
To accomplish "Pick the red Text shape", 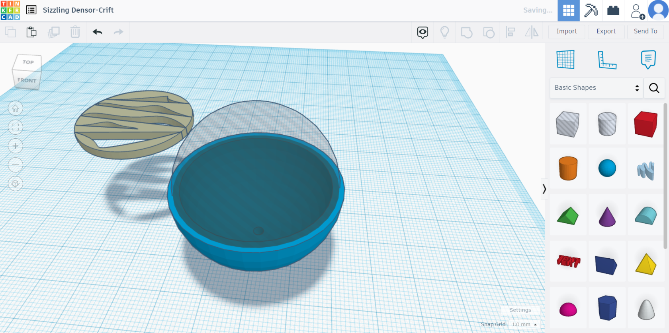I will (x=568, y=261).
